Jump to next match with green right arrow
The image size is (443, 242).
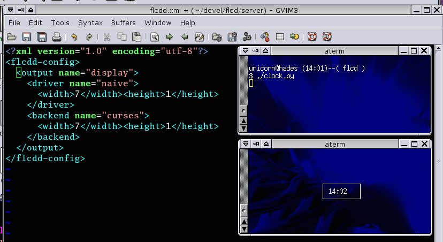(170, 37)
